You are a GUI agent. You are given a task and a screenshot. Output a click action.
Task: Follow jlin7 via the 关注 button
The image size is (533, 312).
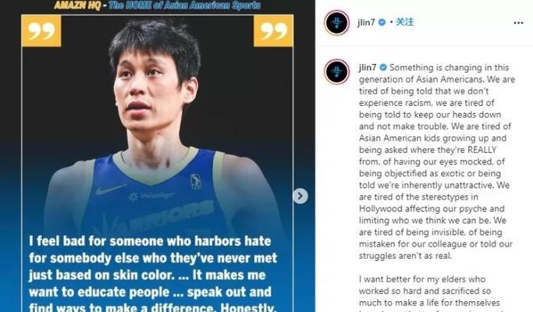point(405,22)
